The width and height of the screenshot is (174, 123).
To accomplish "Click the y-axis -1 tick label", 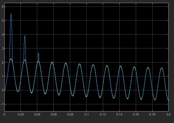I will click(2, 104).
